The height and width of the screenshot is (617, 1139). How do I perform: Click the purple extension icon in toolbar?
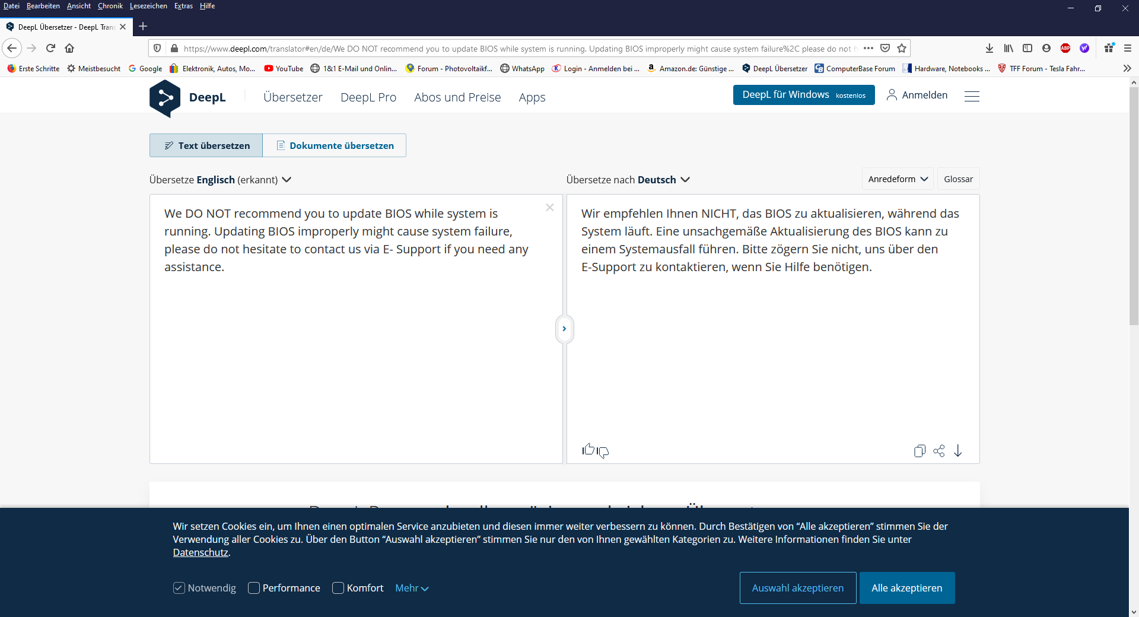(1084, 48)
